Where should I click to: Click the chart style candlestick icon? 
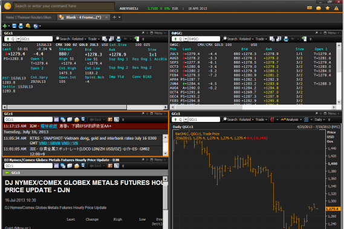[x=272, y=120]
